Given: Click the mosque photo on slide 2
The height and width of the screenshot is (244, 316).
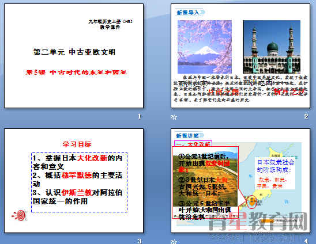Looking at the screenshot, I should point(272,47).
